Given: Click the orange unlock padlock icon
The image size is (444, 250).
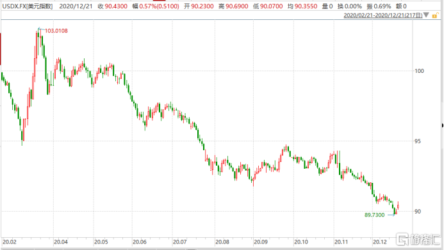Looking at the screenshot, I should click(435, 15).
